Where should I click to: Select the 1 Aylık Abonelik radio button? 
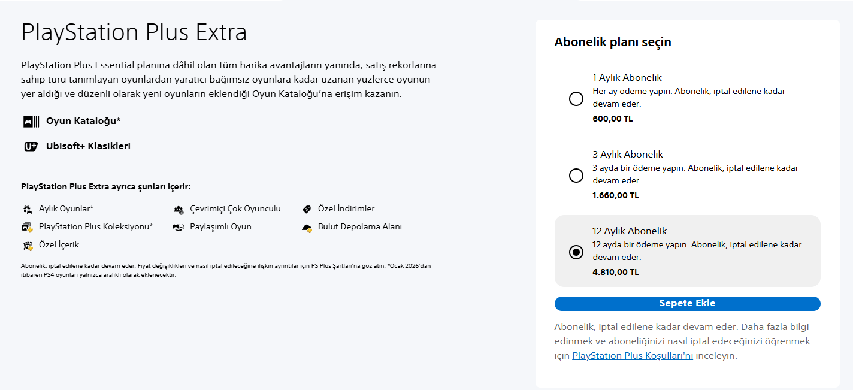point(576,99)
